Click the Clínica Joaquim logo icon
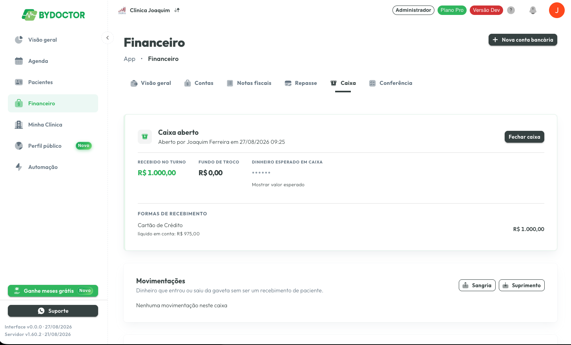The height and width of the screenshot is (345, 571). [122, 10]
